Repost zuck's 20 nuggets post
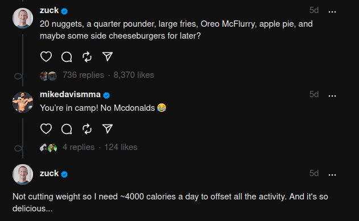Screen dimensions: 359x221 87,57
